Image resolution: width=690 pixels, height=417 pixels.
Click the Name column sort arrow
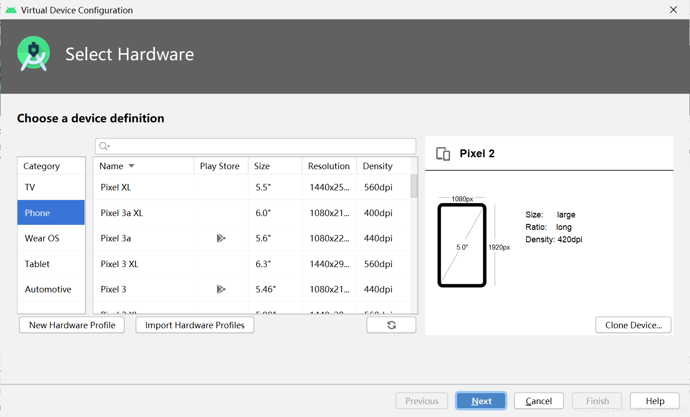pyautogui.click(x=131, y=166)
